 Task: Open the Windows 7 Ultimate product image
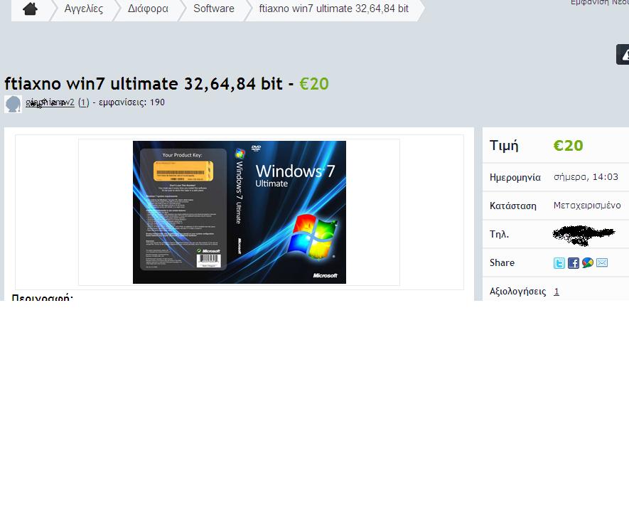(239, 212)
